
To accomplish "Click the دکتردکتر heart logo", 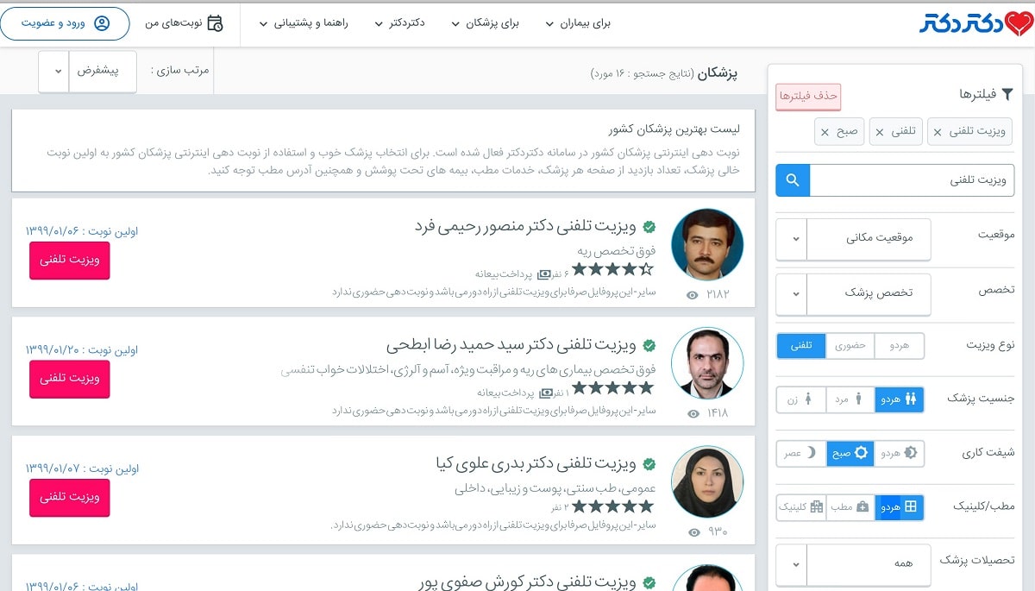I will click(x=975, y=23).
